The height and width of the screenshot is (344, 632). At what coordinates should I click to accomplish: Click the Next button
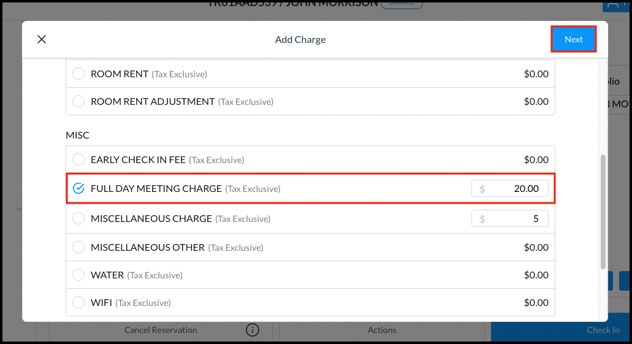pyautogui.click(x=573, y=39)
